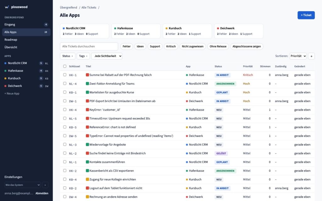Filter by Support chip
This screenshot has width=322, height=201.
pos(155,46)
